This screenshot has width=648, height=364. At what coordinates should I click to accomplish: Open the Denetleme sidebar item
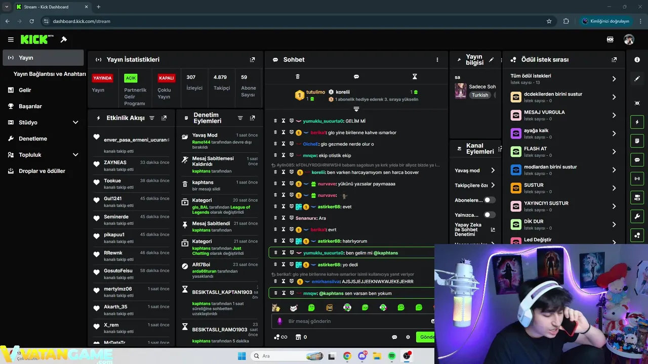click(43, 139)
